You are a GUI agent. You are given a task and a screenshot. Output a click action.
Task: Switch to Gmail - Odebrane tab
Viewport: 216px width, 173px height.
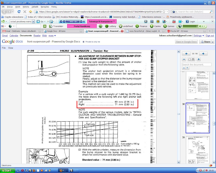[x=21, y=31]
